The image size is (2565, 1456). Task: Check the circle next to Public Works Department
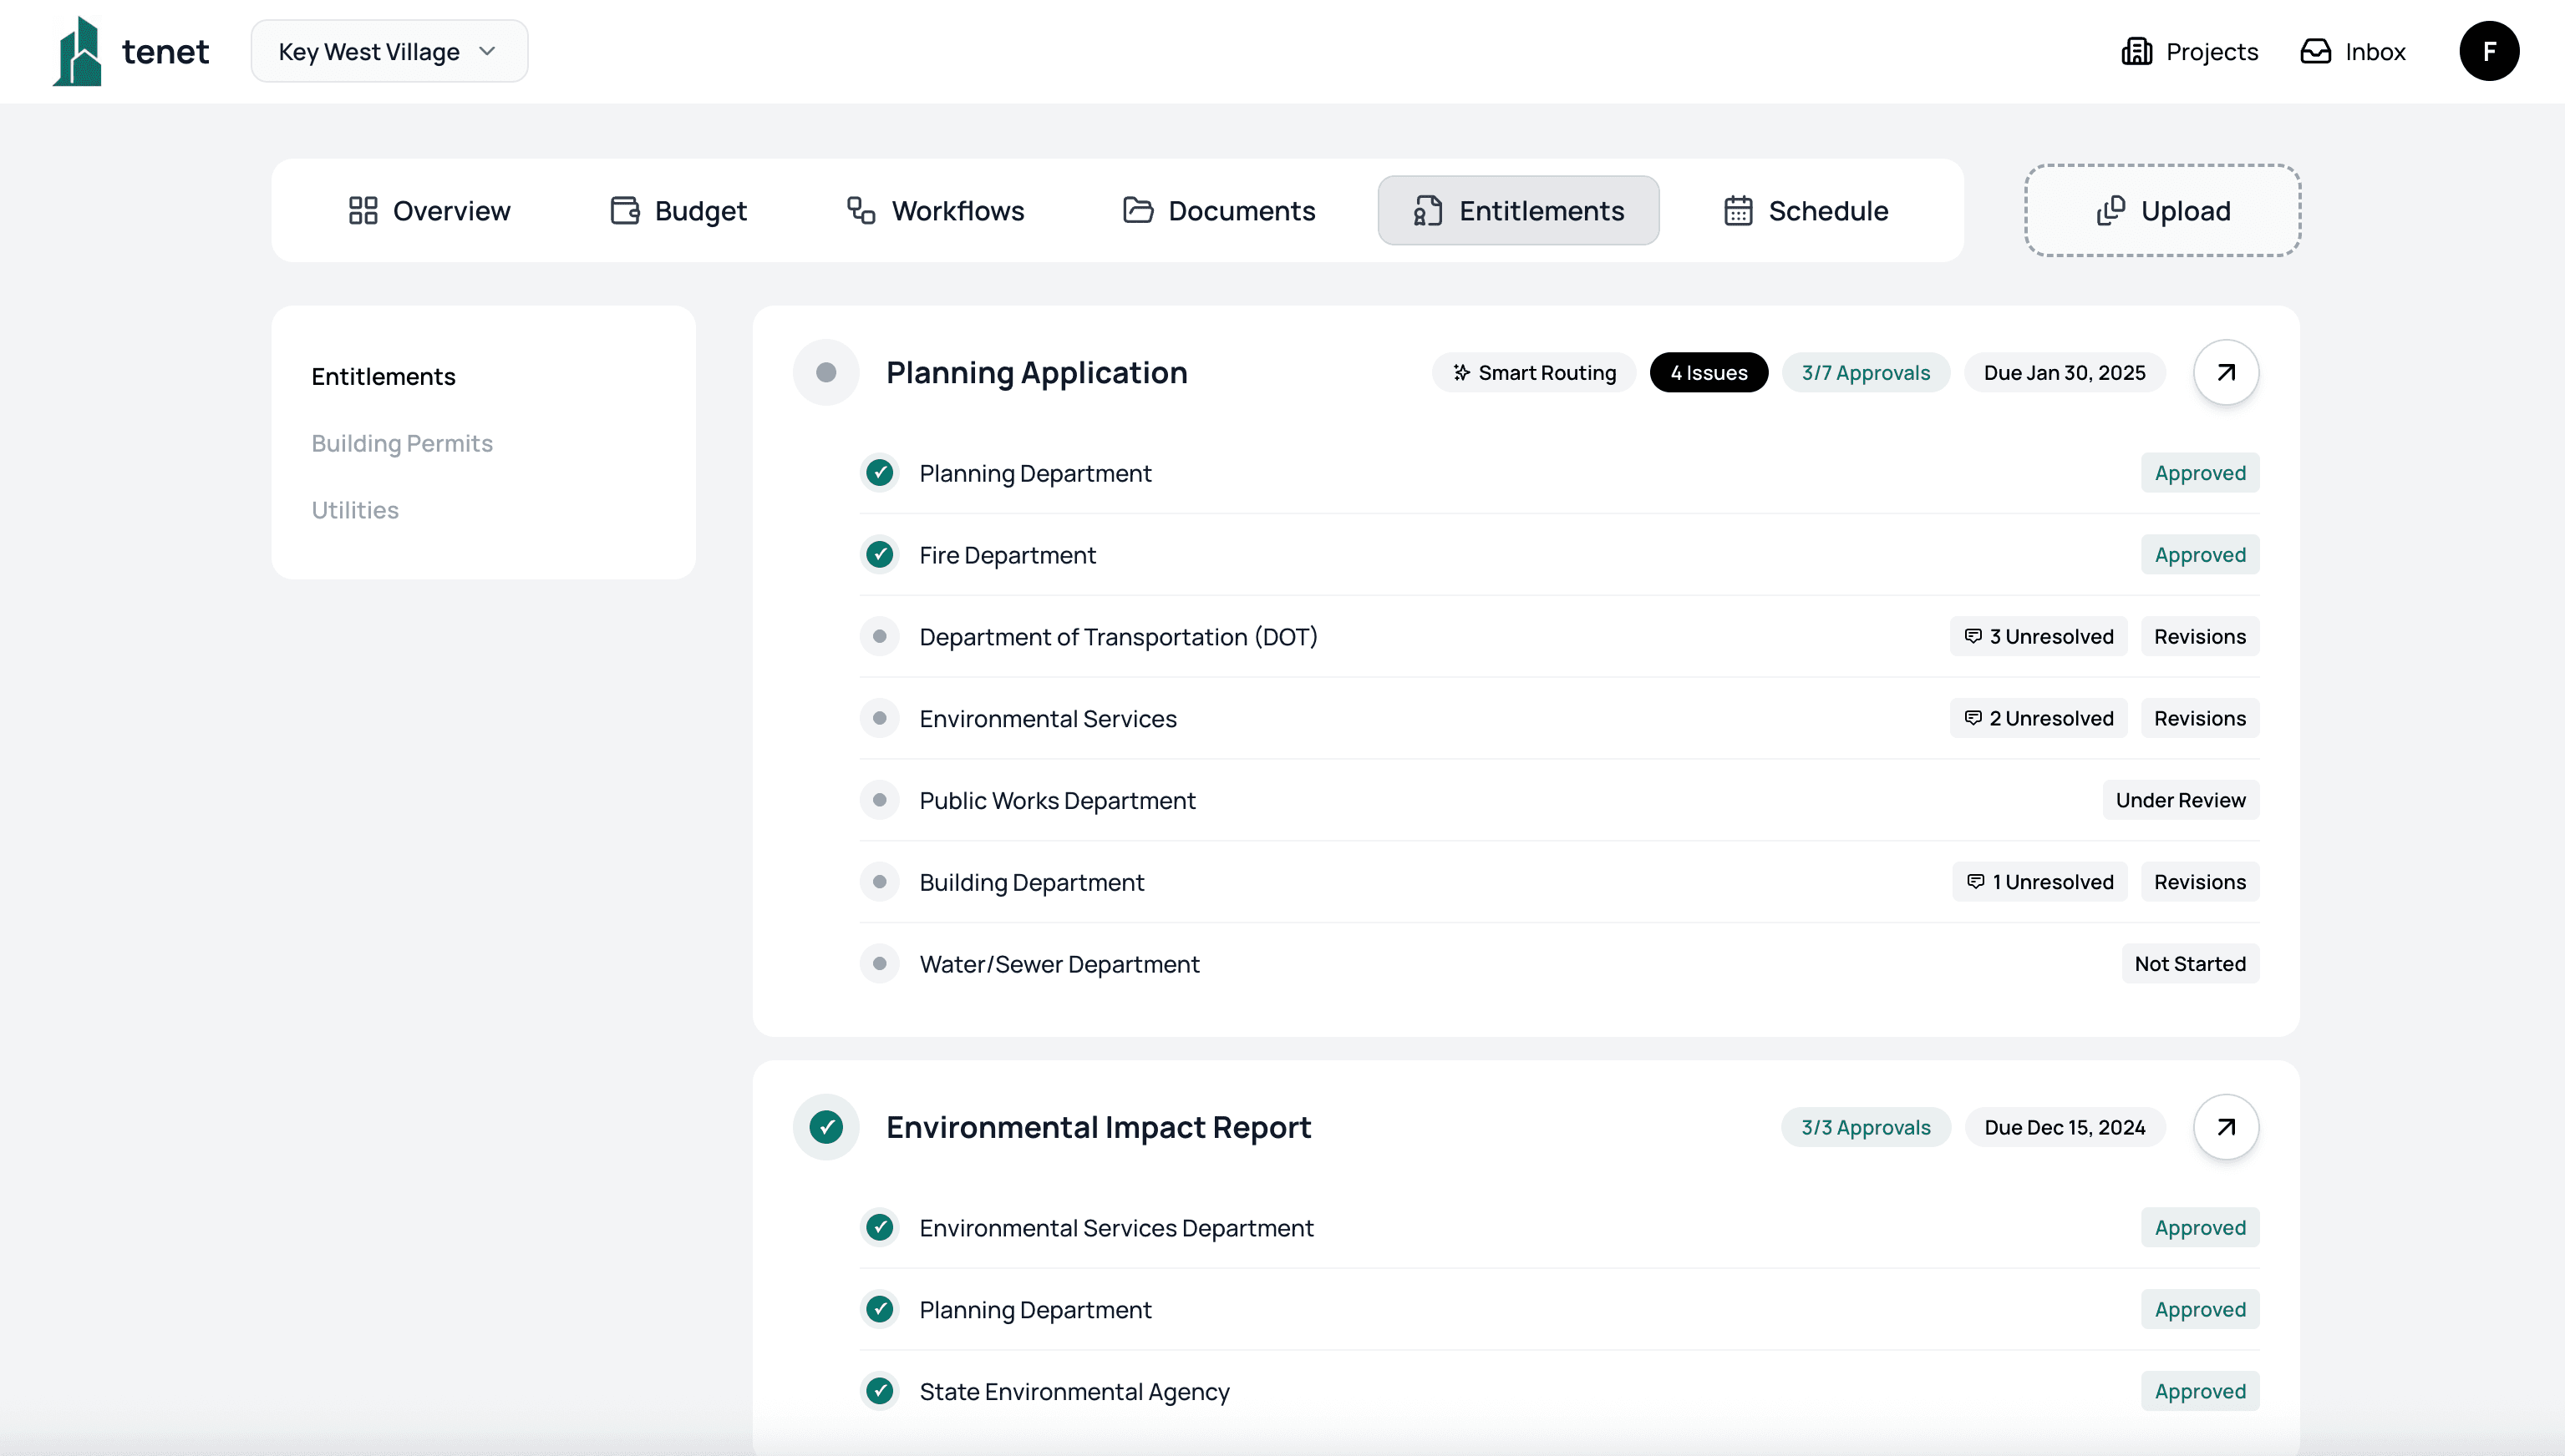click(x=880, y=800)
